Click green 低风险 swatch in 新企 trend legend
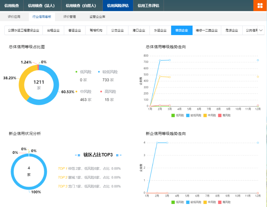 (173, 202)
